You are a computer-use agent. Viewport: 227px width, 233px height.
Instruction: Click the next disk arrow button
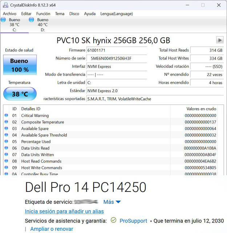click(219, 40)
